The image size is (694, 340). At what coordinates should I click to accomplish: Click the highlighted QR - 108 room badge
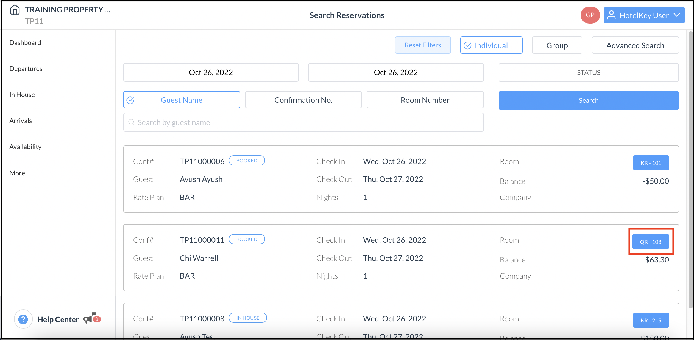pyautogui.click(x=651, y=241)
